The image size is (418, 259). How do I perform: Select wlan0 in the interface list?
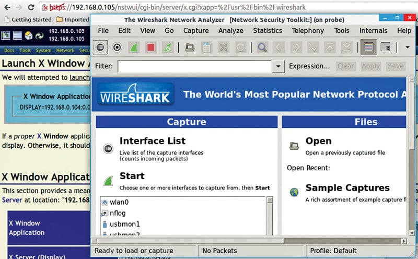119,203
